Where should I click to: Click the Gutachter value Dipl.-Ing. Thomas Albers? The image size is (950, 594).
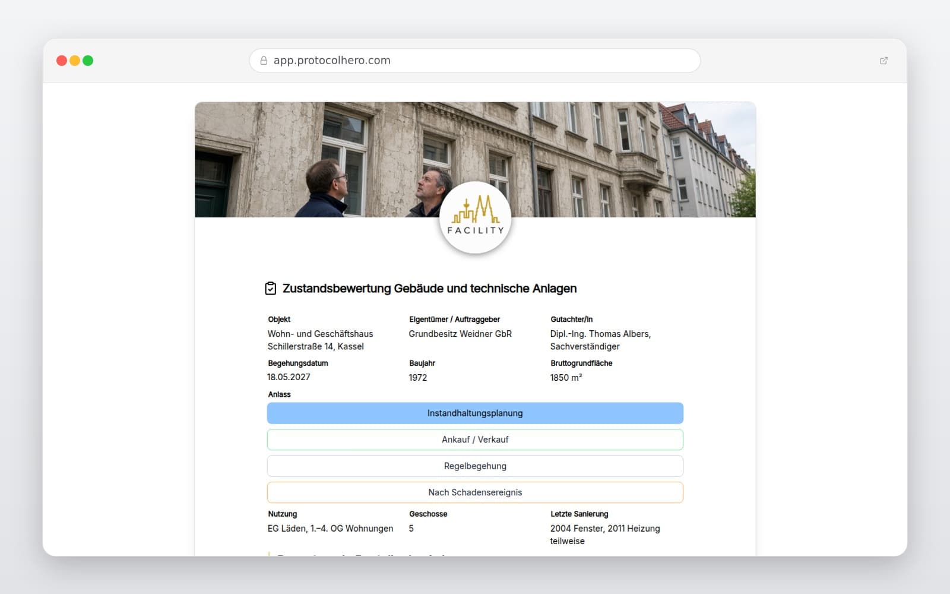pos(600,340)
